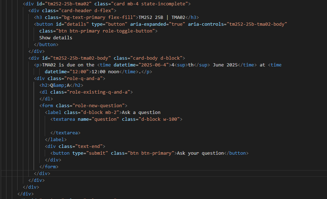This screenshot has width=327, height=199.
Task: Click the aria-controls attribute value "tm252-25b-tma02-body"
Action: (x=257, y=24)
